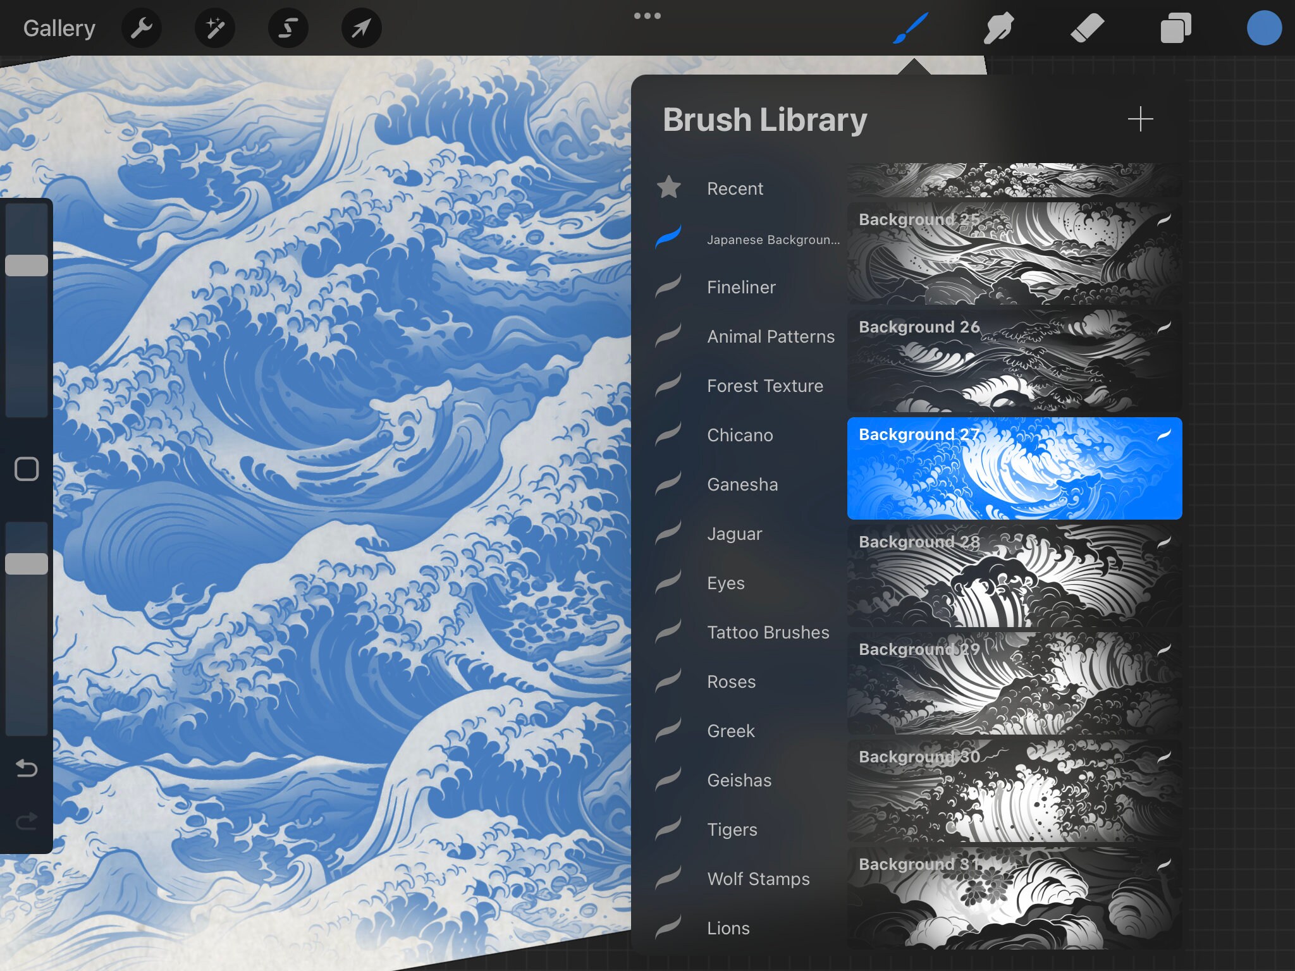Open the active color picker circle
Screen dimensions: 1295x971
tap(1264, 28)
